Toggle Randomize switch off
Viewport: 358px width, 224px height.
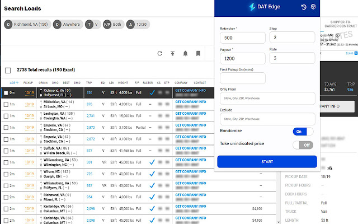click(x=303, y=132)
